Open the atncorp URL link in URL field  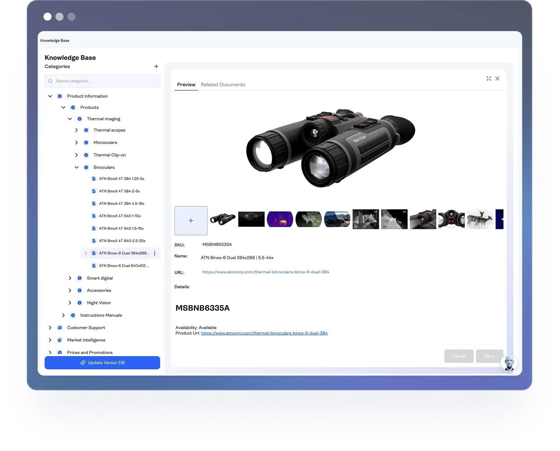coord(266,272)
